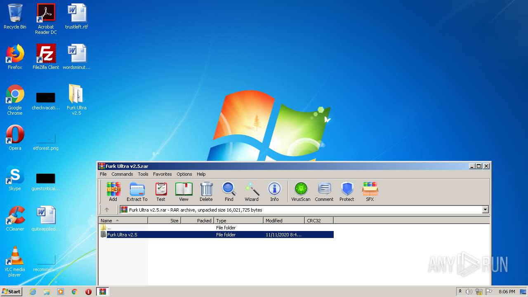Click the volume speaker tray icon
The height and width of the screenshot is (297, 528).
tap(469, 292)
